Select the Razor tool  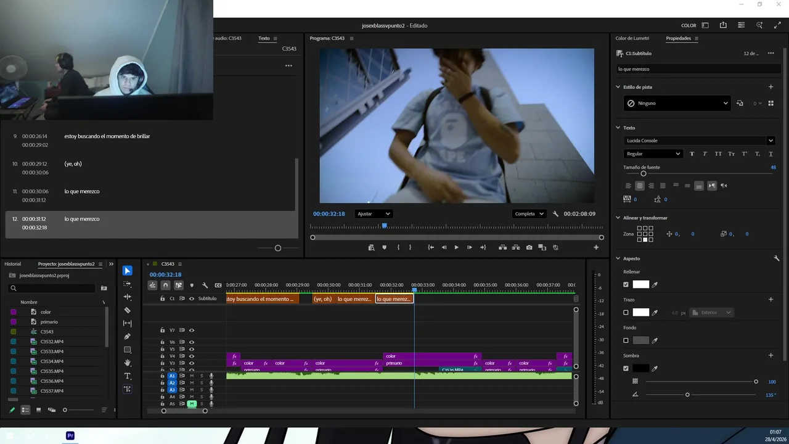(127, 310)
